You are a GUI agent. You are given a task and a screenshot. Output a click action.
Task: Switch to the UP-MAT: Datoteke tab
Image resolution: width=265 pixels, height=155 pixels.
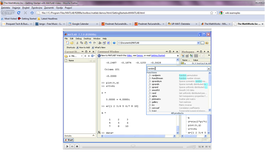[x=182, y=24]
